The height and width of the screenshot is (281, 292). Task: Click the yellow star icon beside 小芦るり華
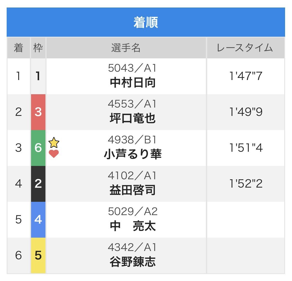pos(54,143)
